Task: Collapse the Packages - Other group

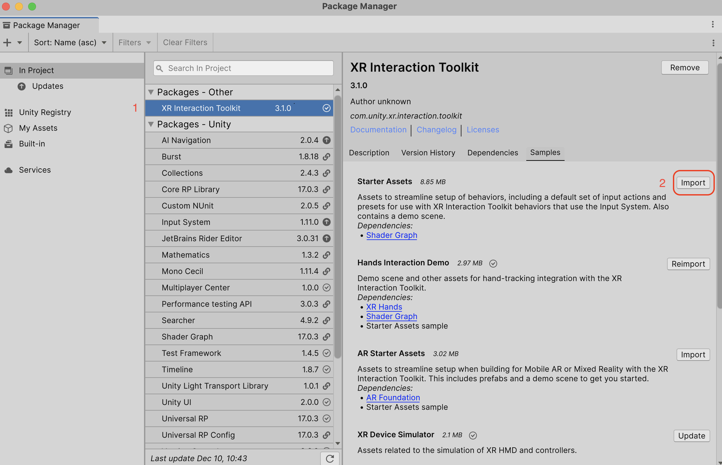Action: click(x=151, y=92)
